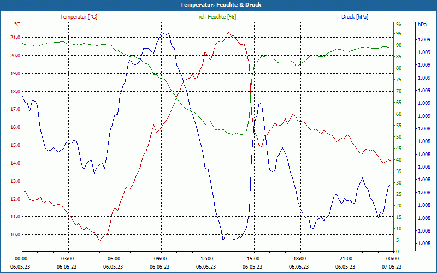Click the '40' humidity axis value

click(x=399, y=160)
